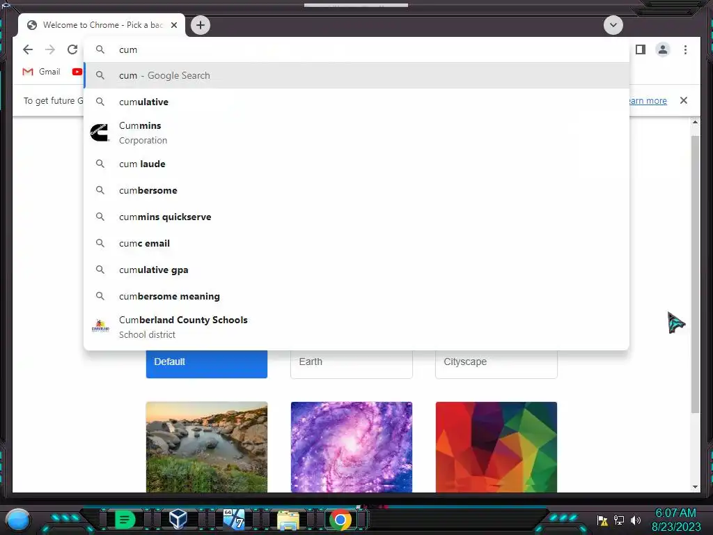
Task: Reload the page with refresh icon
Action: pos(72,49)
